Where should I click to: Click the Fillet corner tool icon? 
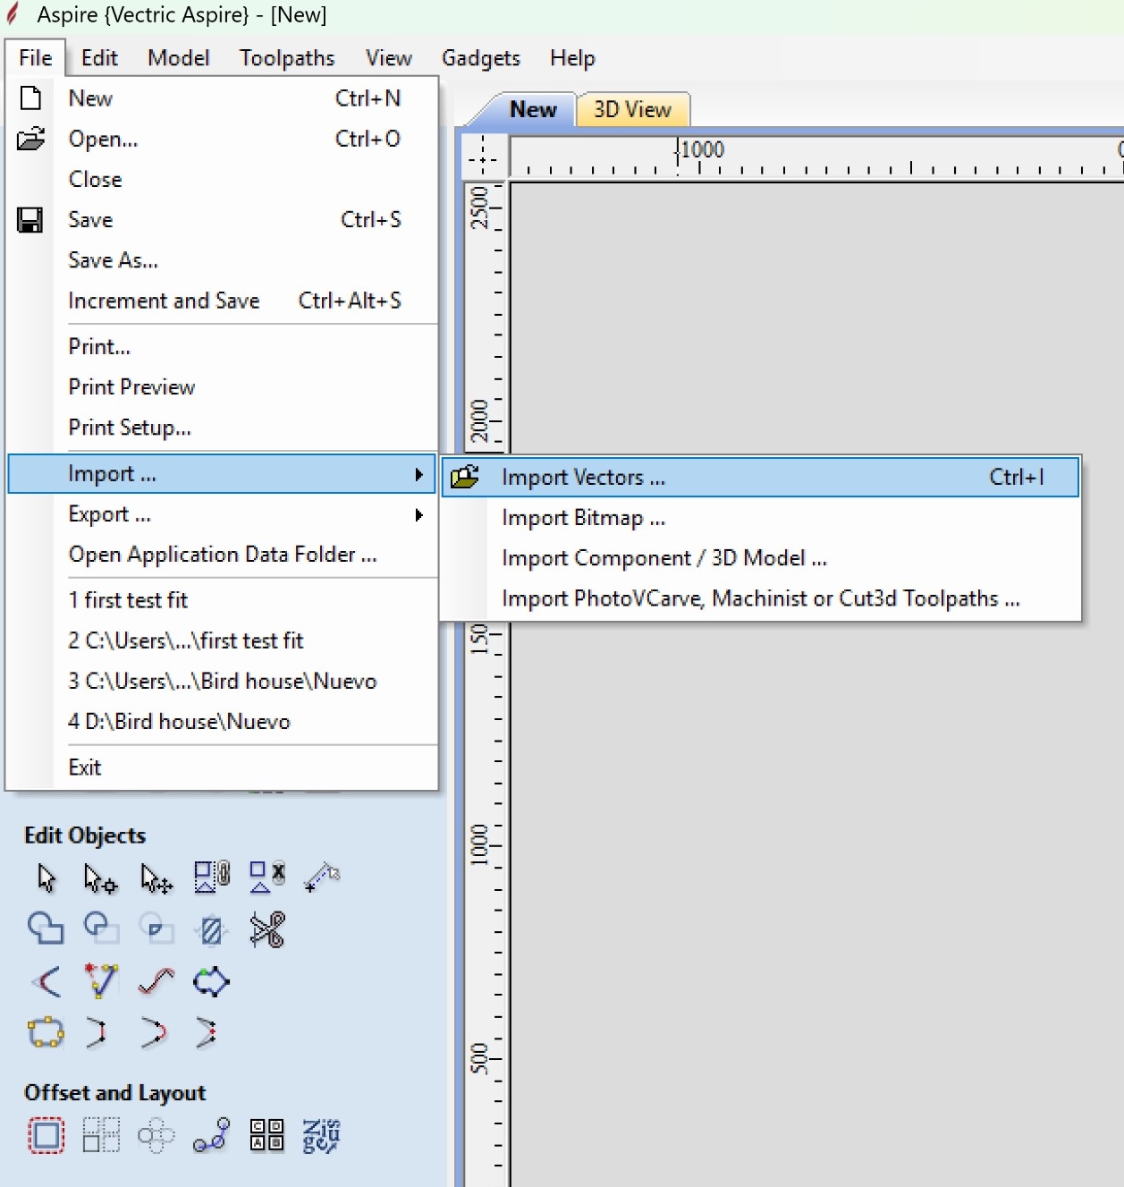tap(46, 981)
